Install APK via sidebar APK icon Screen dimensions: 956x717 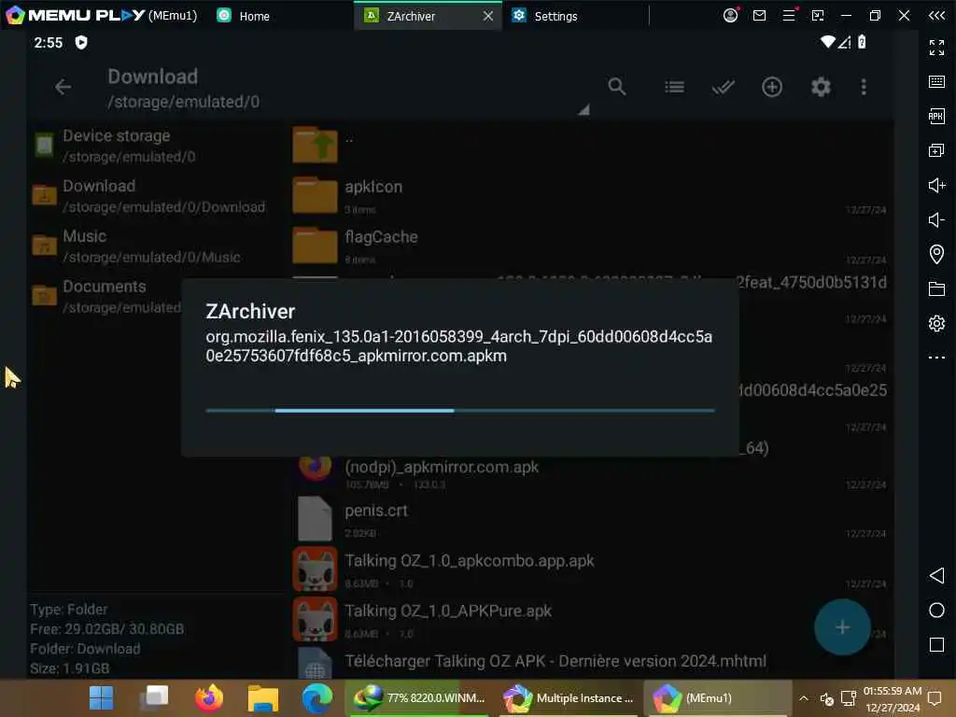[936, 116]
